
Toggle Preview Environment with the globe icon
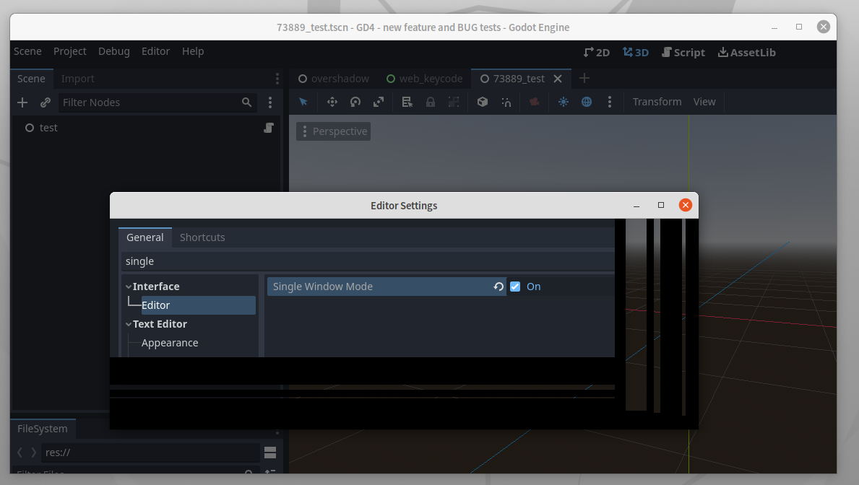point(586,102)
